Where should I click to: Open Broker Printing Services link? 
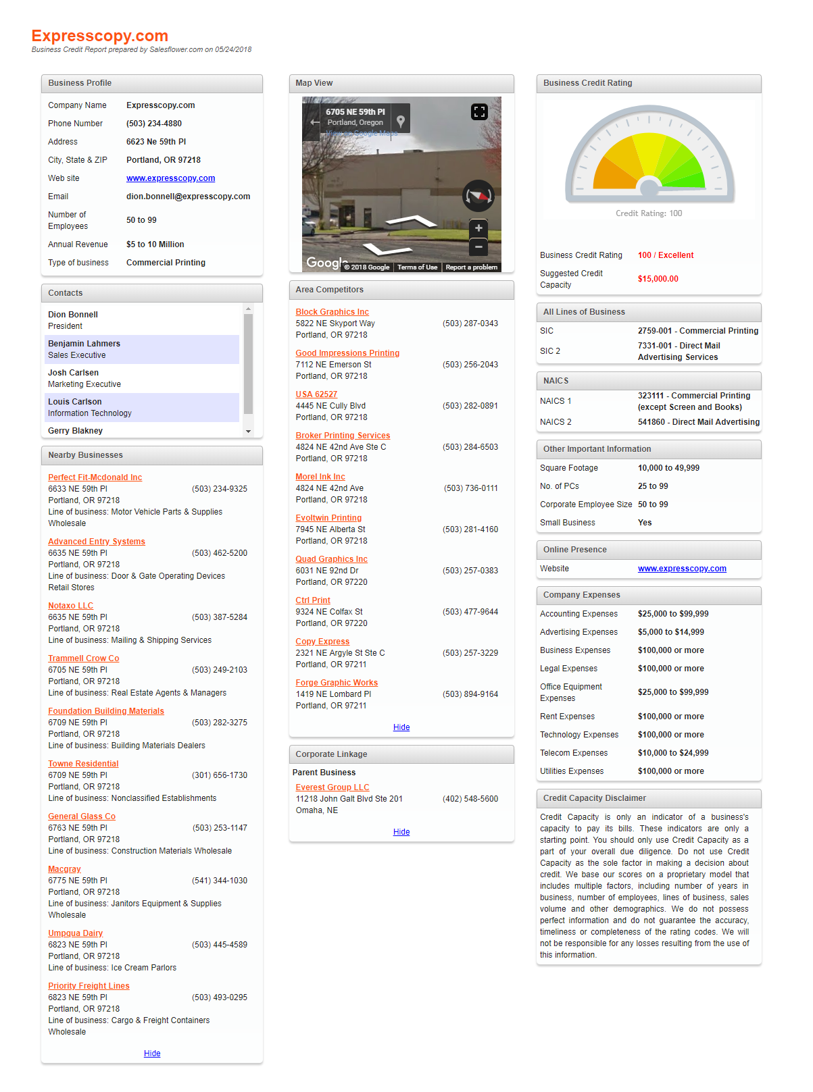tap(343, 436)
